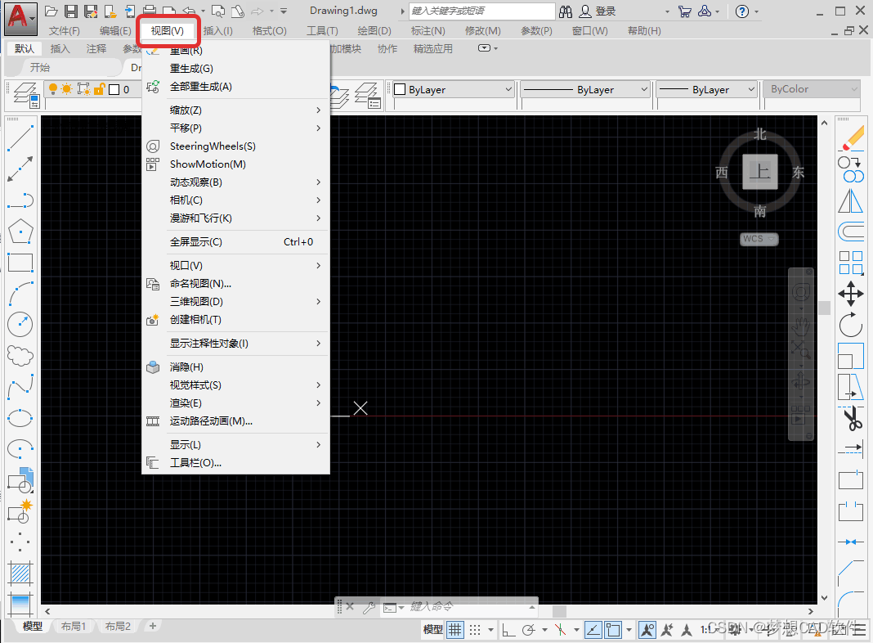Open the ByColor plot style dropdown
Viewport: 873px width, 643px height.
click(x=813, y=89)
